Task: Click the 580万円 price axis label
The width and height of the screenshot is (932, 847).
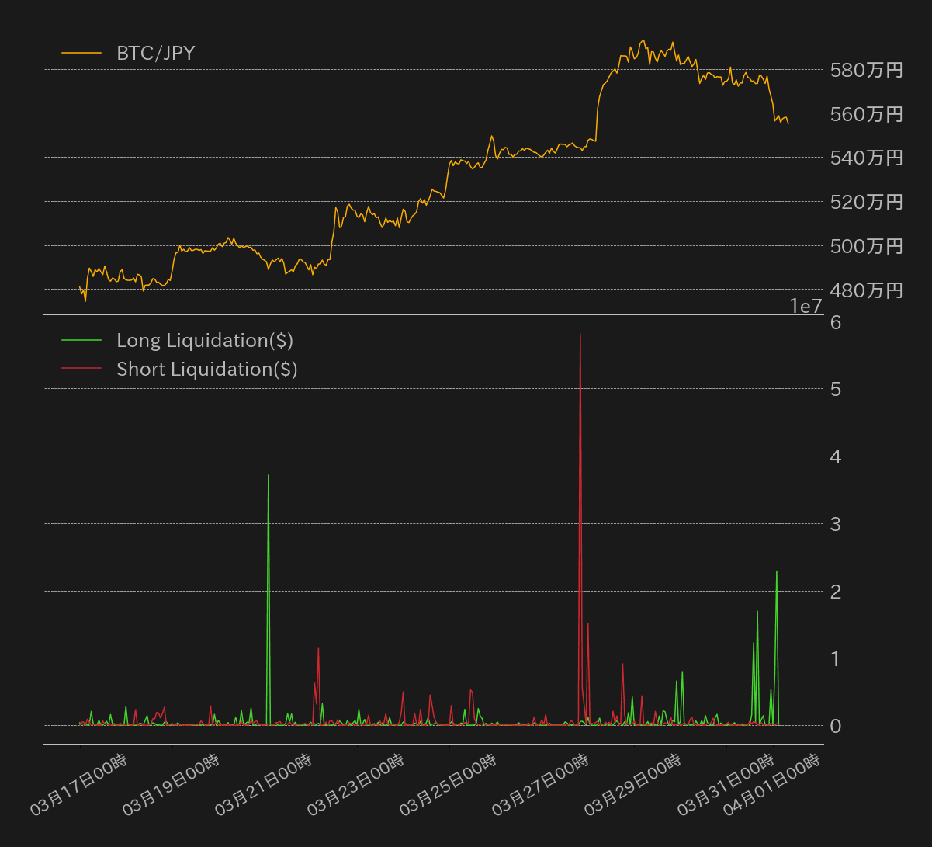Action: 866,71
